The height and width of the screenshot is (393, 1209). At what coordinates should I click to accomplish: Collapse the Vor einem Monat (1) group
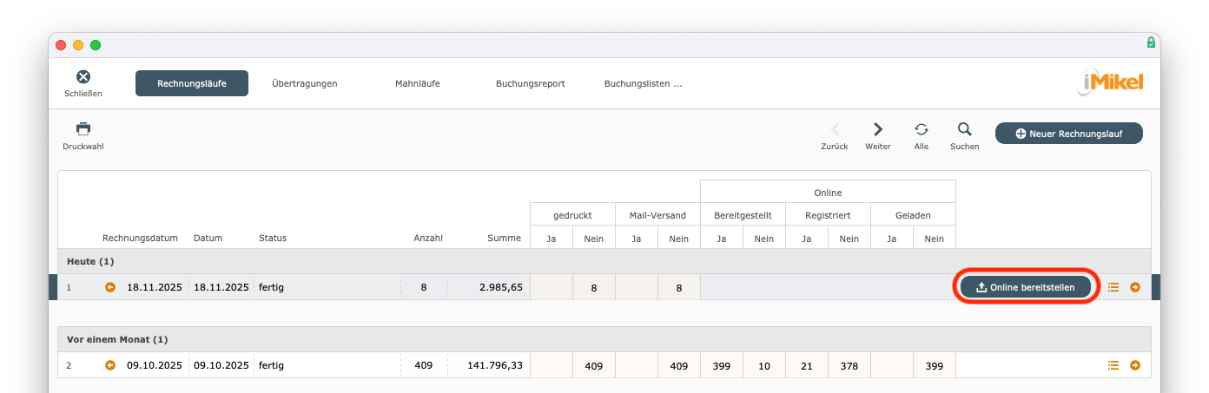pyautogui.click(x=117, y=339)
